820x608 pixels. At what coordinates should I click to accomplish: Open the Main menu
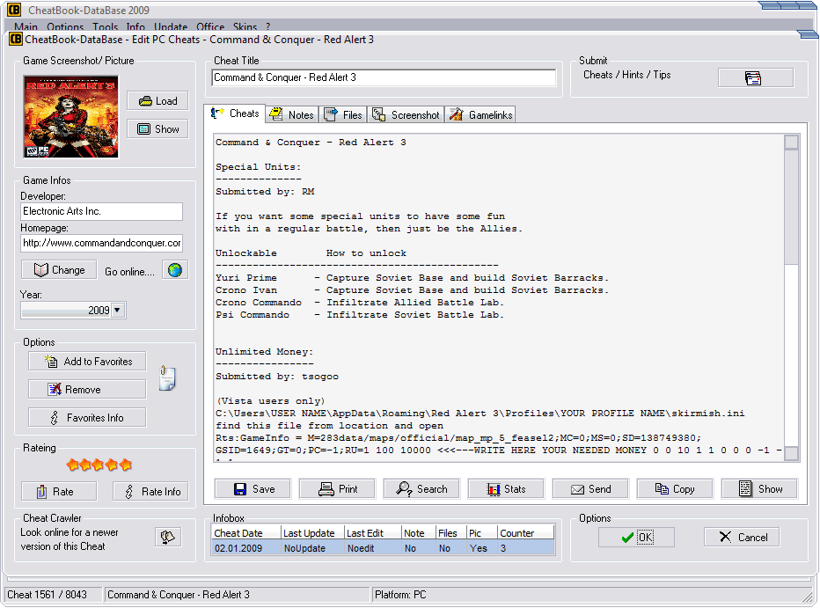(26, 26)
